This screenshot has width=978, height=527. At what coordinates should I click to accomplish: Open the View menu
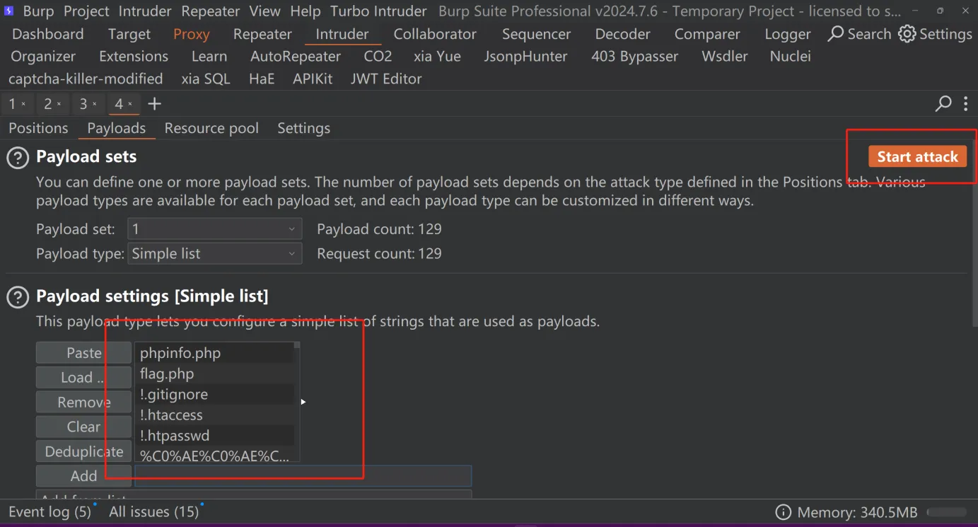264,11
